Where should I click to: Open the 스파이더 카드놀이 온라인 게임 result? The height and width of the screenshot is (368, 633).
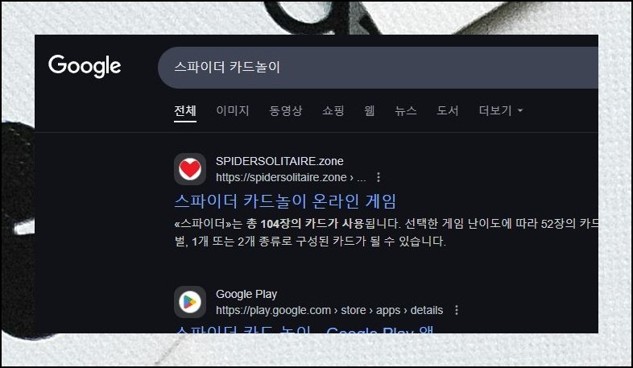pyautogui.click(x=285, y=201)
